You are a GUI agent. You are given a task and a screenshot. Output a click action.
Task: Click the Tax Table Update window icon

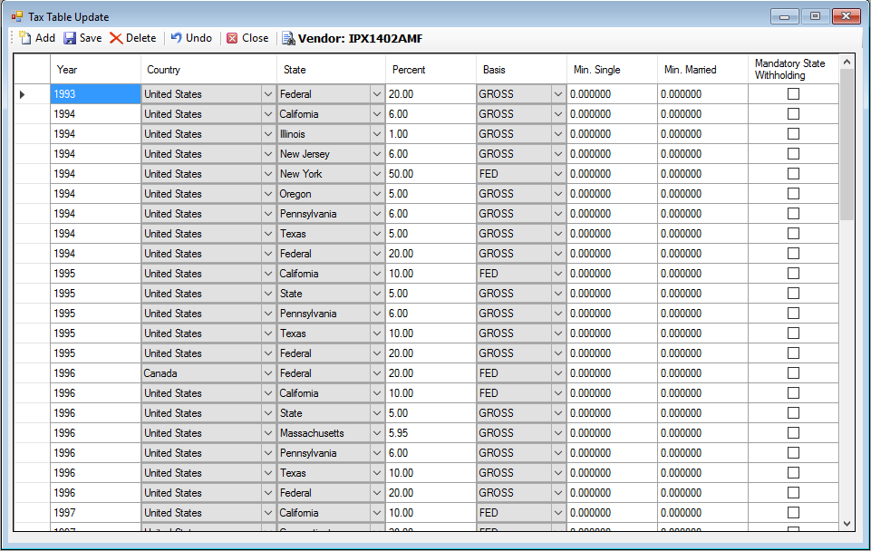click(x=17, y=16)
